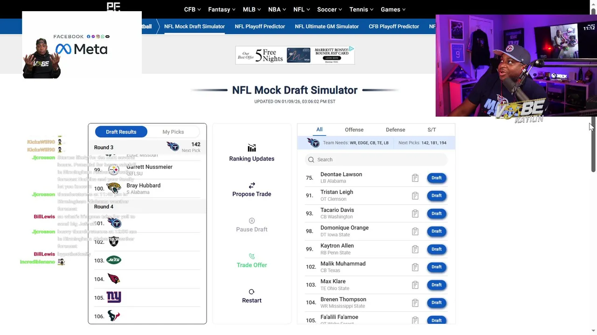The height and width of the screenshot is (335, 597).
Task: Expand the CFB menu
Action: (x=192, y=9)
